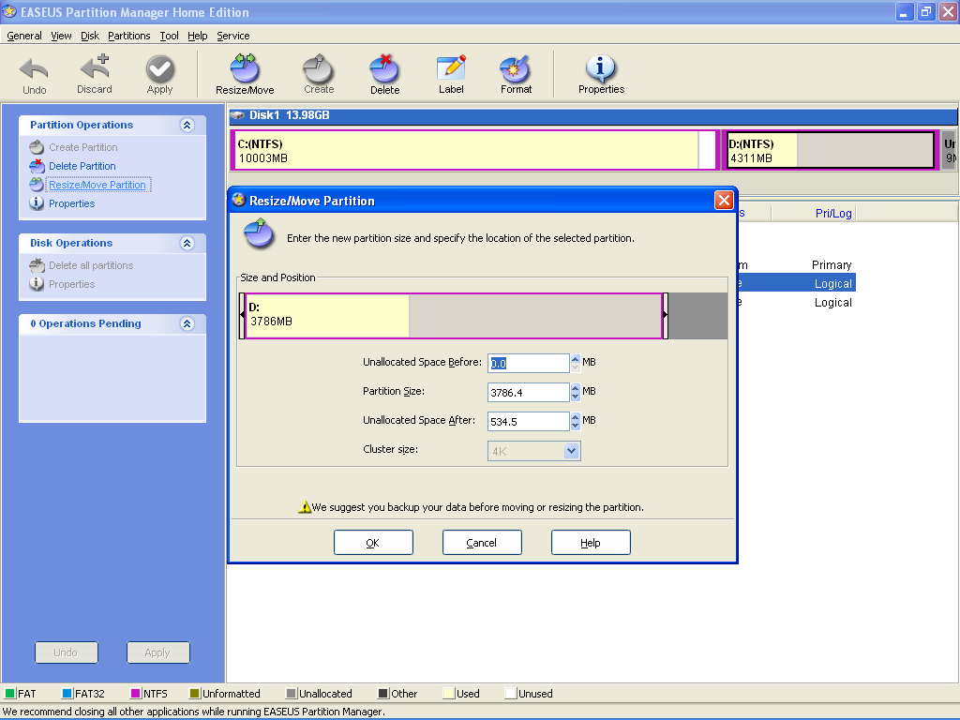Click the Delete Partition sidebar link
960x720 pixels.
[x=82, y=166]
